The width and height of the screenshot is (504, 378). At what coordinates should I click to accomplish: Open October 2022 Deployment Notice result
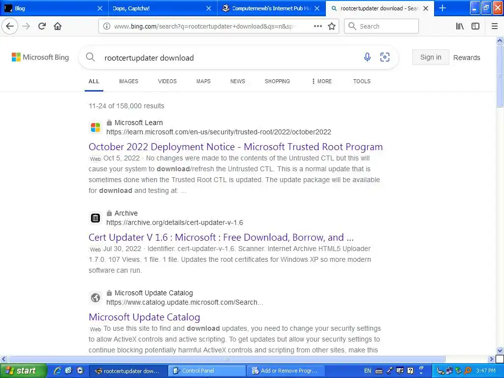click(236, 147)
